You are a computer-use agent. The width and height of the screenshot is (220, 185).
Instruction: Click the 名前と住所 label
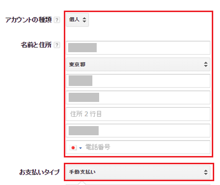[x=36, y=45]
